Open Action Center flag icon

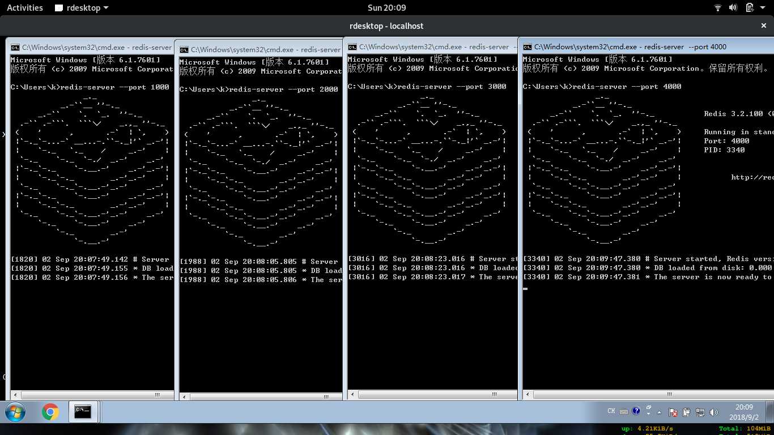[x=673, y=412]
